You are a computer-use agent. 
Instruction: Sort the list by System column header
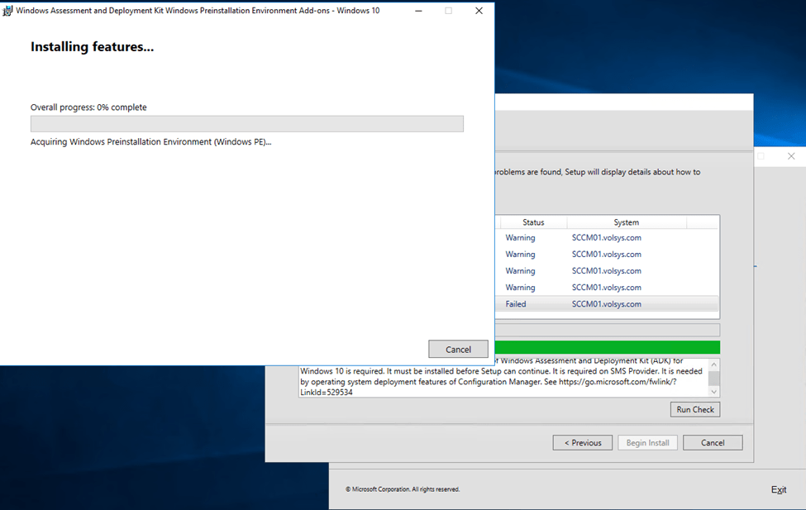[x=626, y=222]
